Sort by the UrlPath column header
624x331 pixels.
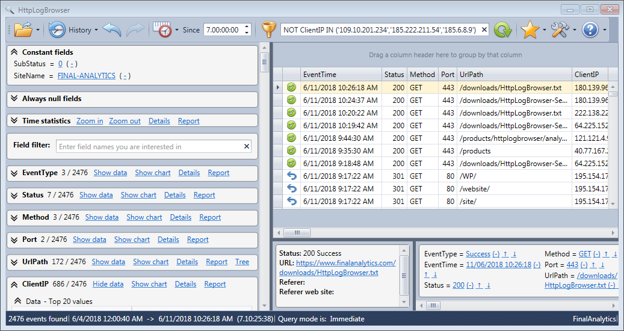coord(514,75)
